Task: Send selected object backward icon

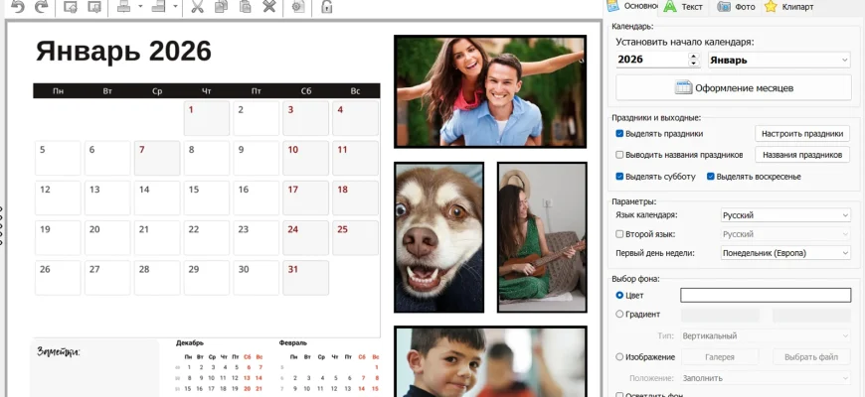Action: (94, 7)
